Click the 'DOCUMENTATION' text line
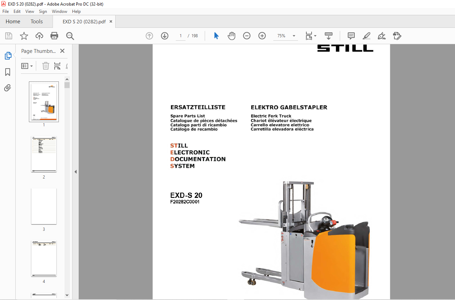The width and height of the screenshot is (455, 300). (x=198, y=159)
